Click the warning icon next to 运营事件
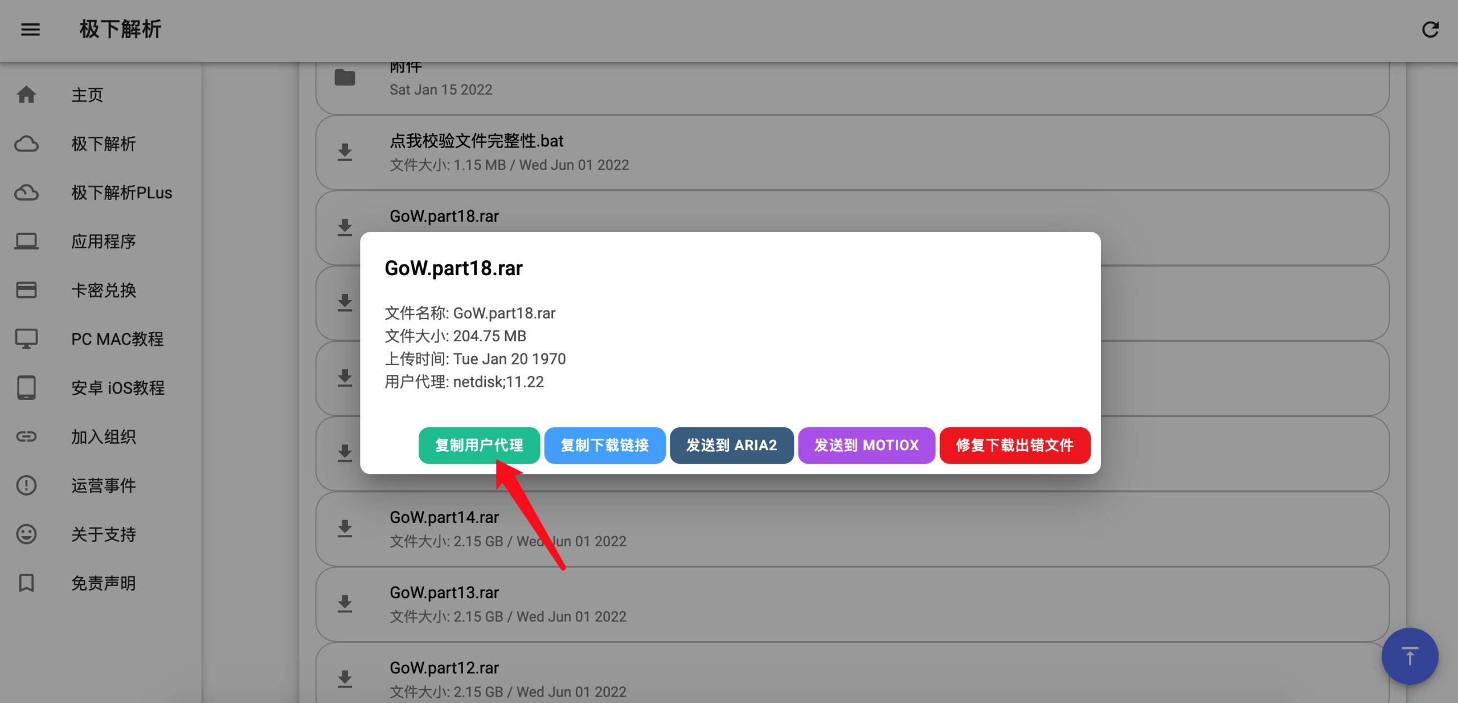The image size is (1458, 703). click(x=26, y=485)
